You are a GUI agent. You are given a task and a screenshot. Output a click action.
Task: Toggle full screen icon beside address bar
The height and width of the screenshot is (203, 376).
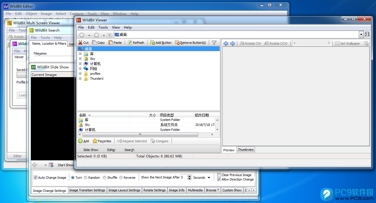click(367, 34)
